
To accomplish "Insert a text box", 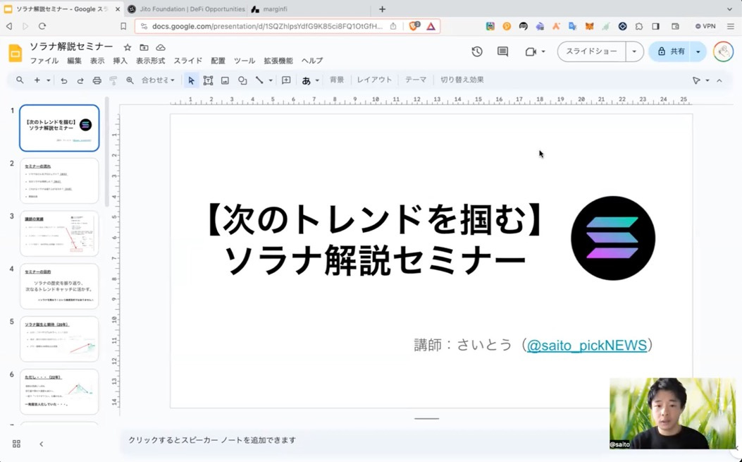I will click(208, 80).
